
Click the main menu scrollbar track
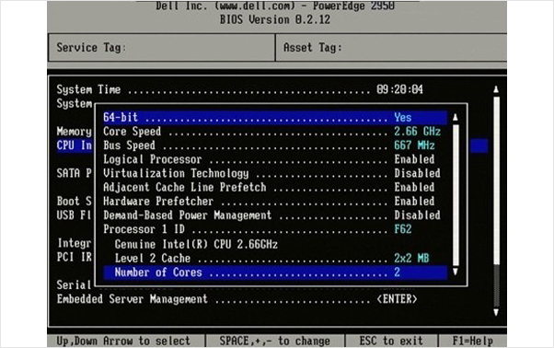click(x=496, y=202)
